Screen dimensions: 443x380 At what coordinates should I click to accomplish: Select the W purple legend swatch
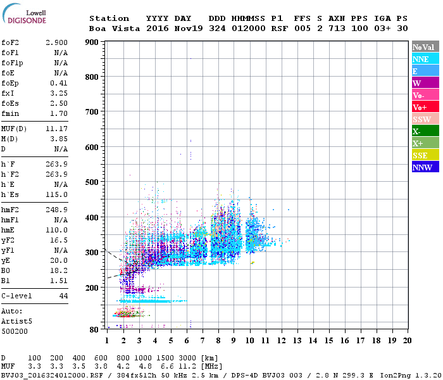tap(425, 83)
